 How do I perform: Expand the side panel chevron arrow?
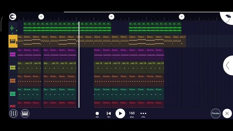(x=228, y=65)
